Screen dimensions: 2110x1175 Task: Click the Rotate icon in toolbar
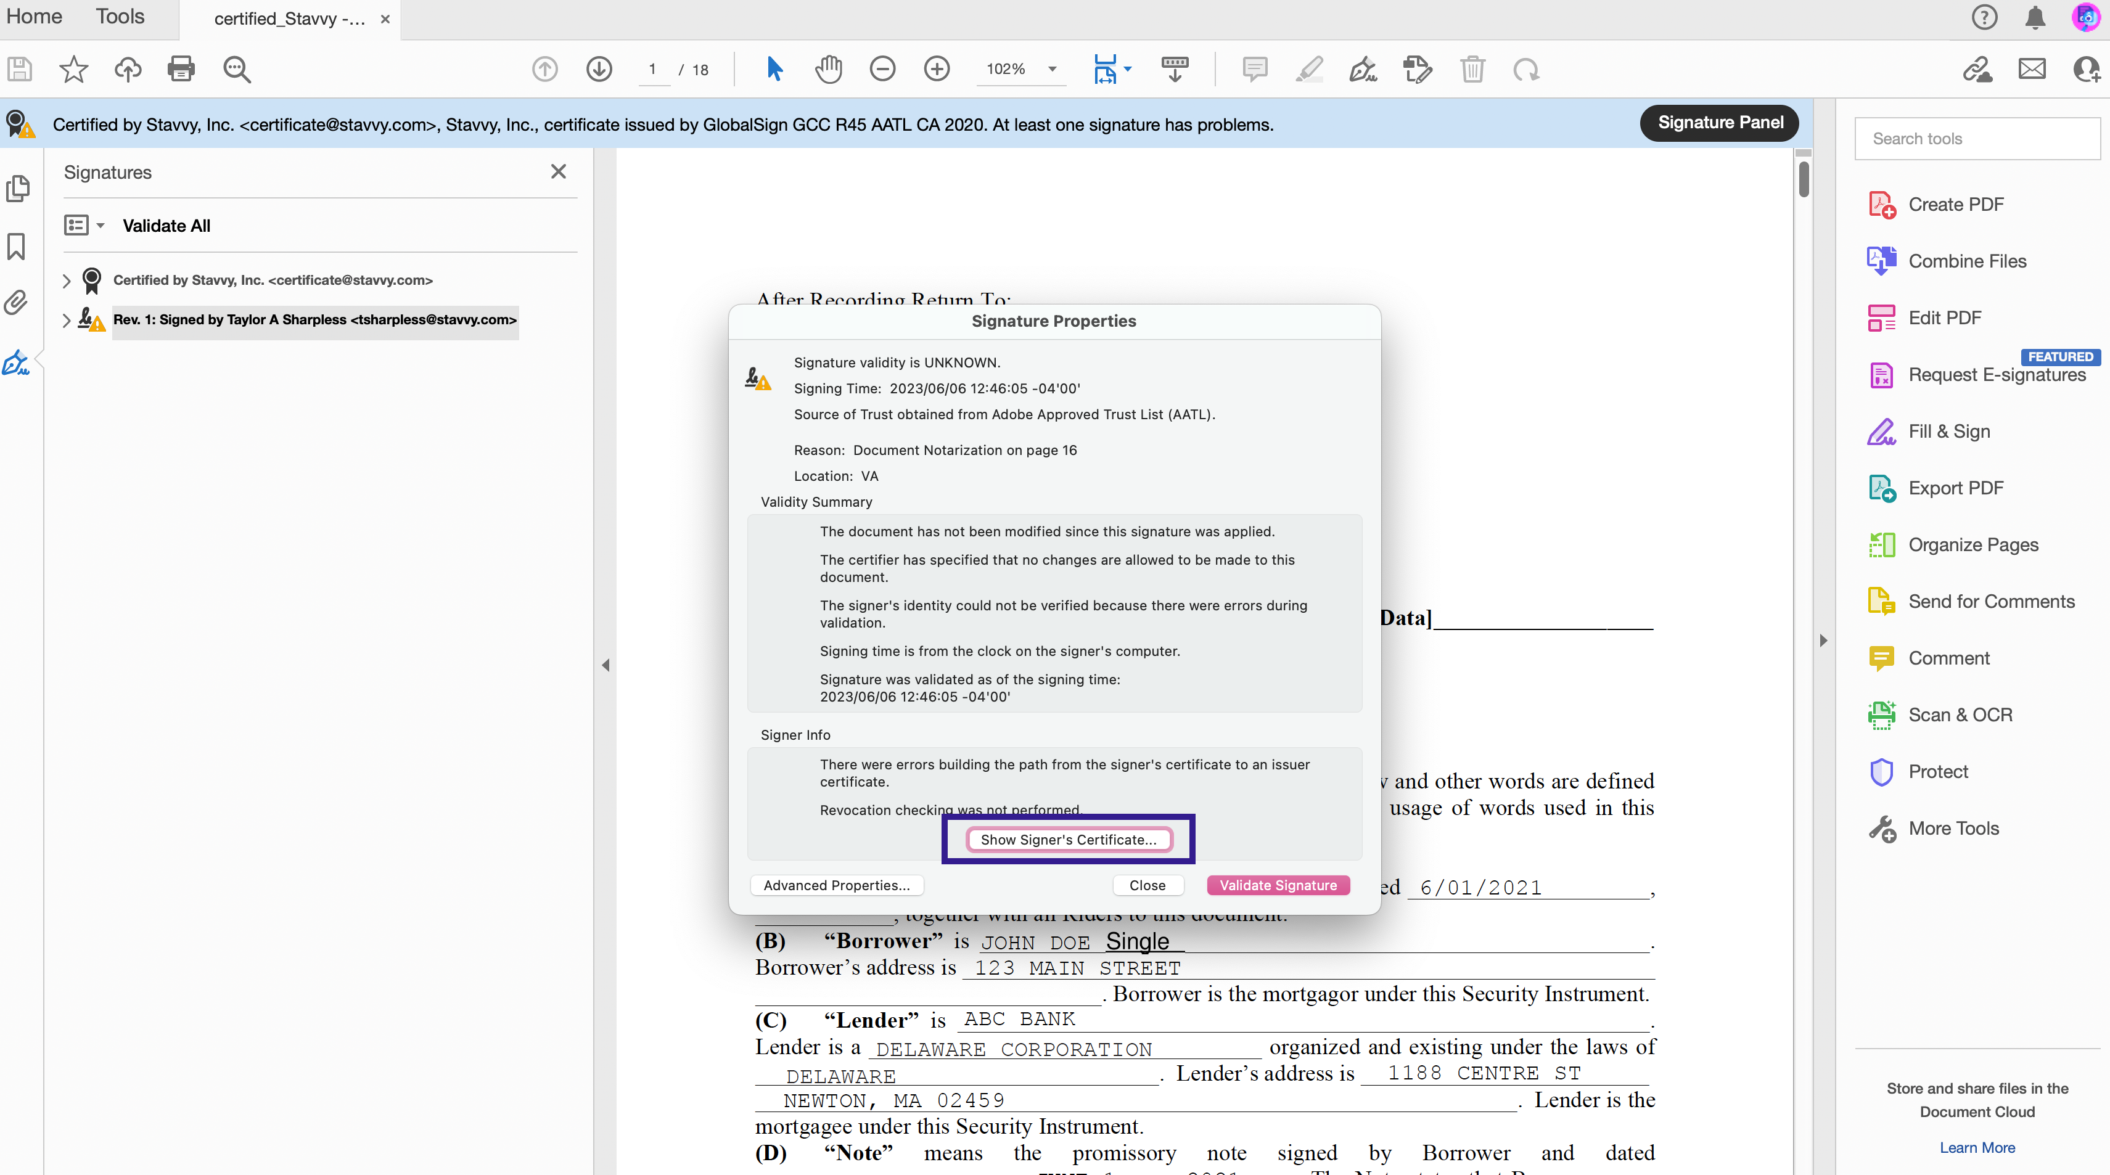tap(1526, 69)
